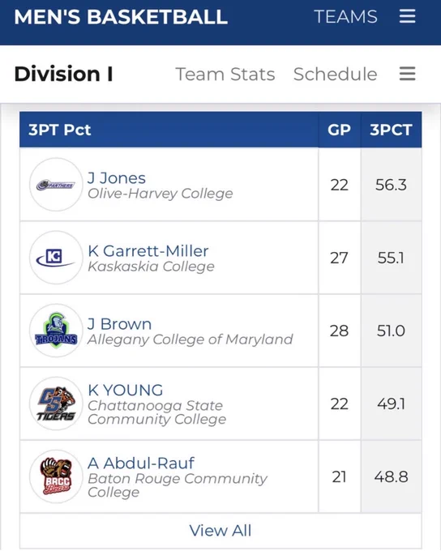Viewport: 441px width, 551px height.
Task: Open the main hamburger menu in the header
Action: [x=407, y=16]
